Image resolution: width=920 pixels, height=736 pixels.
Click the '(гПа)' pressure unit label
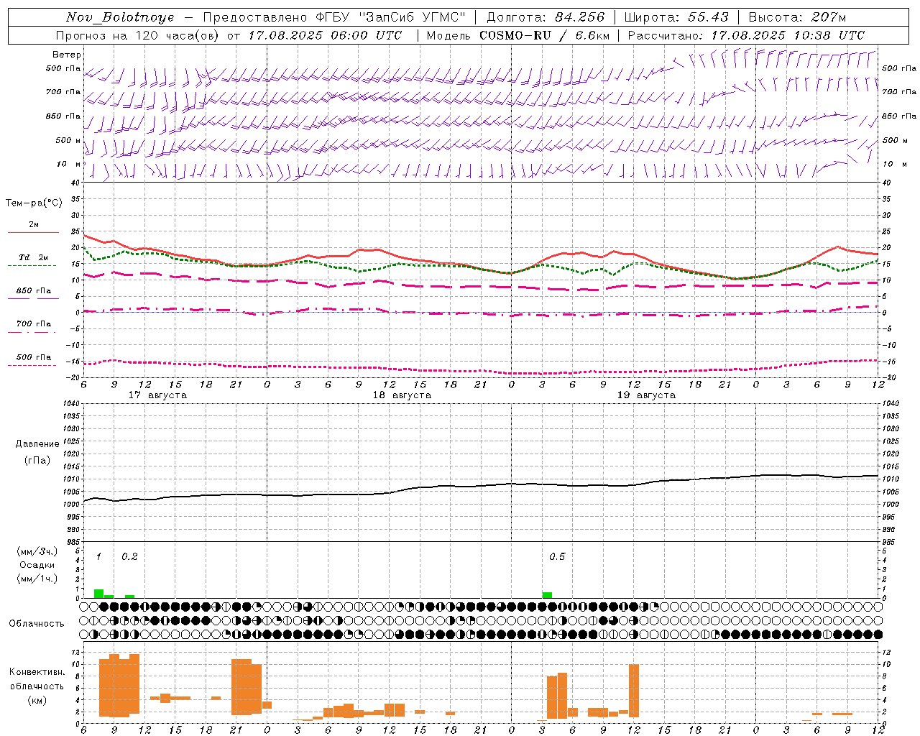(37, 461)
